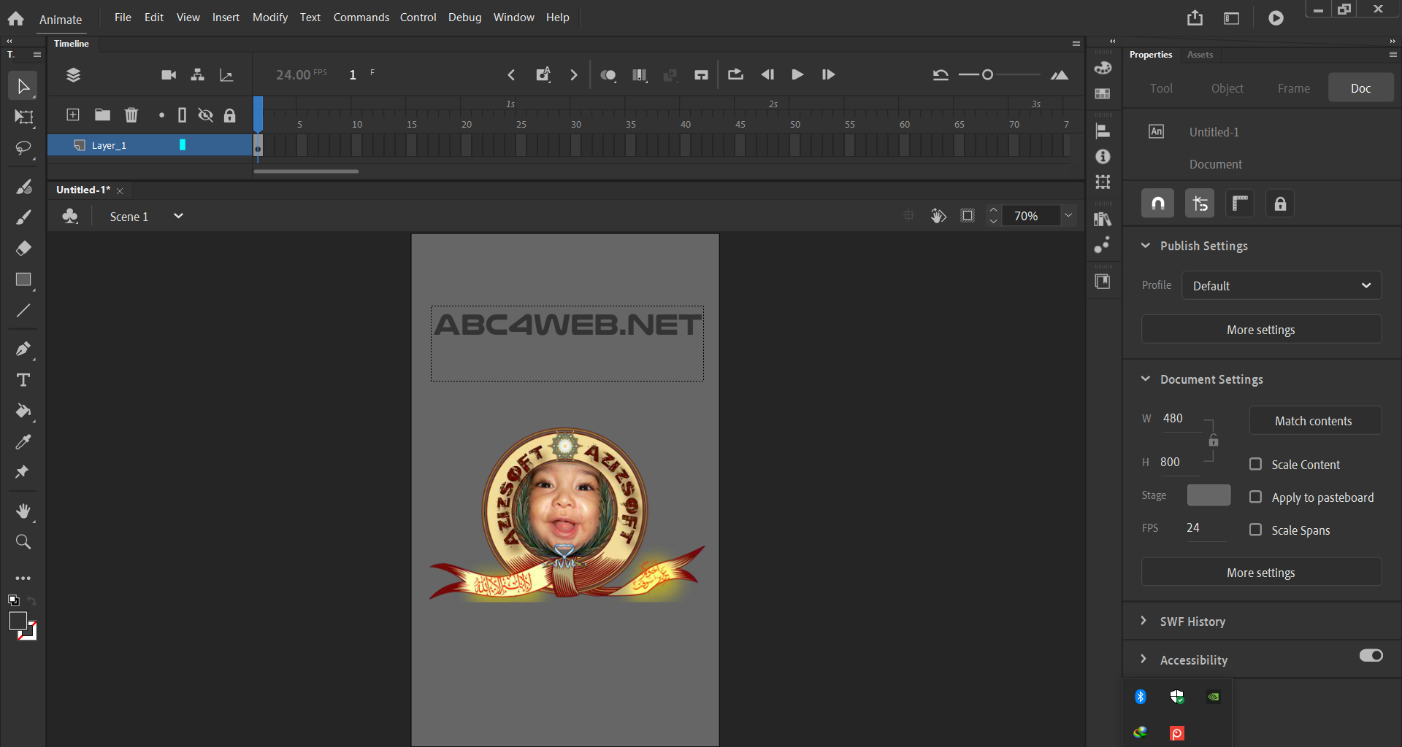
Task: Create a new layer
Action: (x=73, y=115)
